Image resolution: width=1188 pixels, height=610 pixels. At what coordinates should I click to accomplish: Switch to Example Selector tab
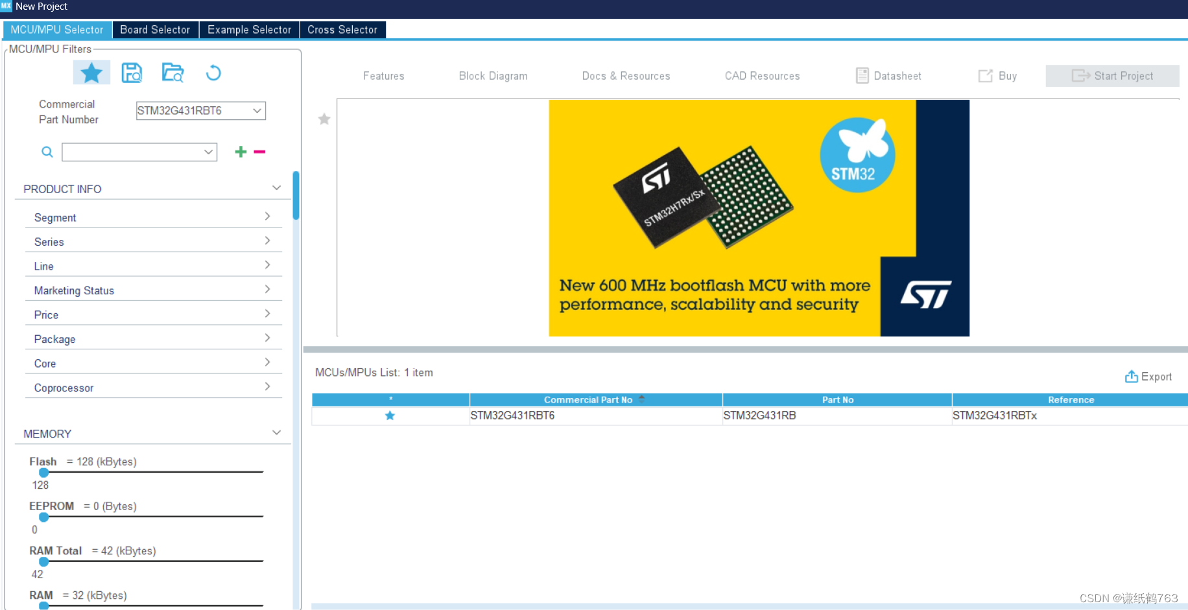pyautogui.click(x=250, y=30)
